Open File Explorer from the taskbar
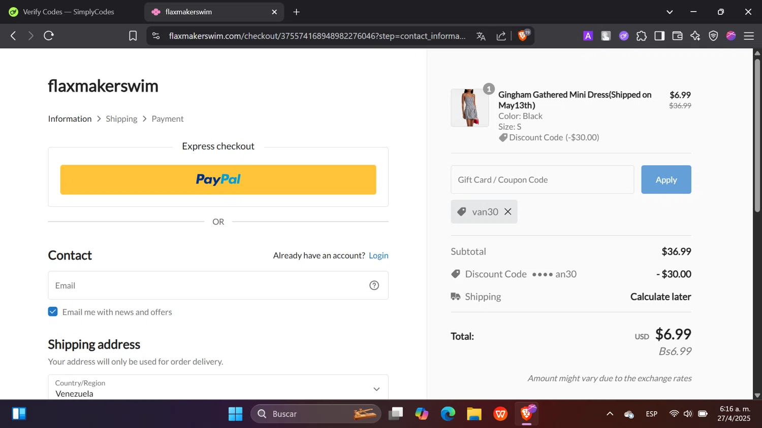This screenshot has height=428, width=762. click(474, 414)
